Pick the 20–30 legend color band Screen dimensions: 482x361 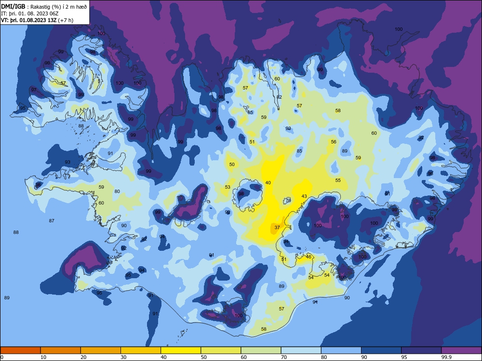101,350
